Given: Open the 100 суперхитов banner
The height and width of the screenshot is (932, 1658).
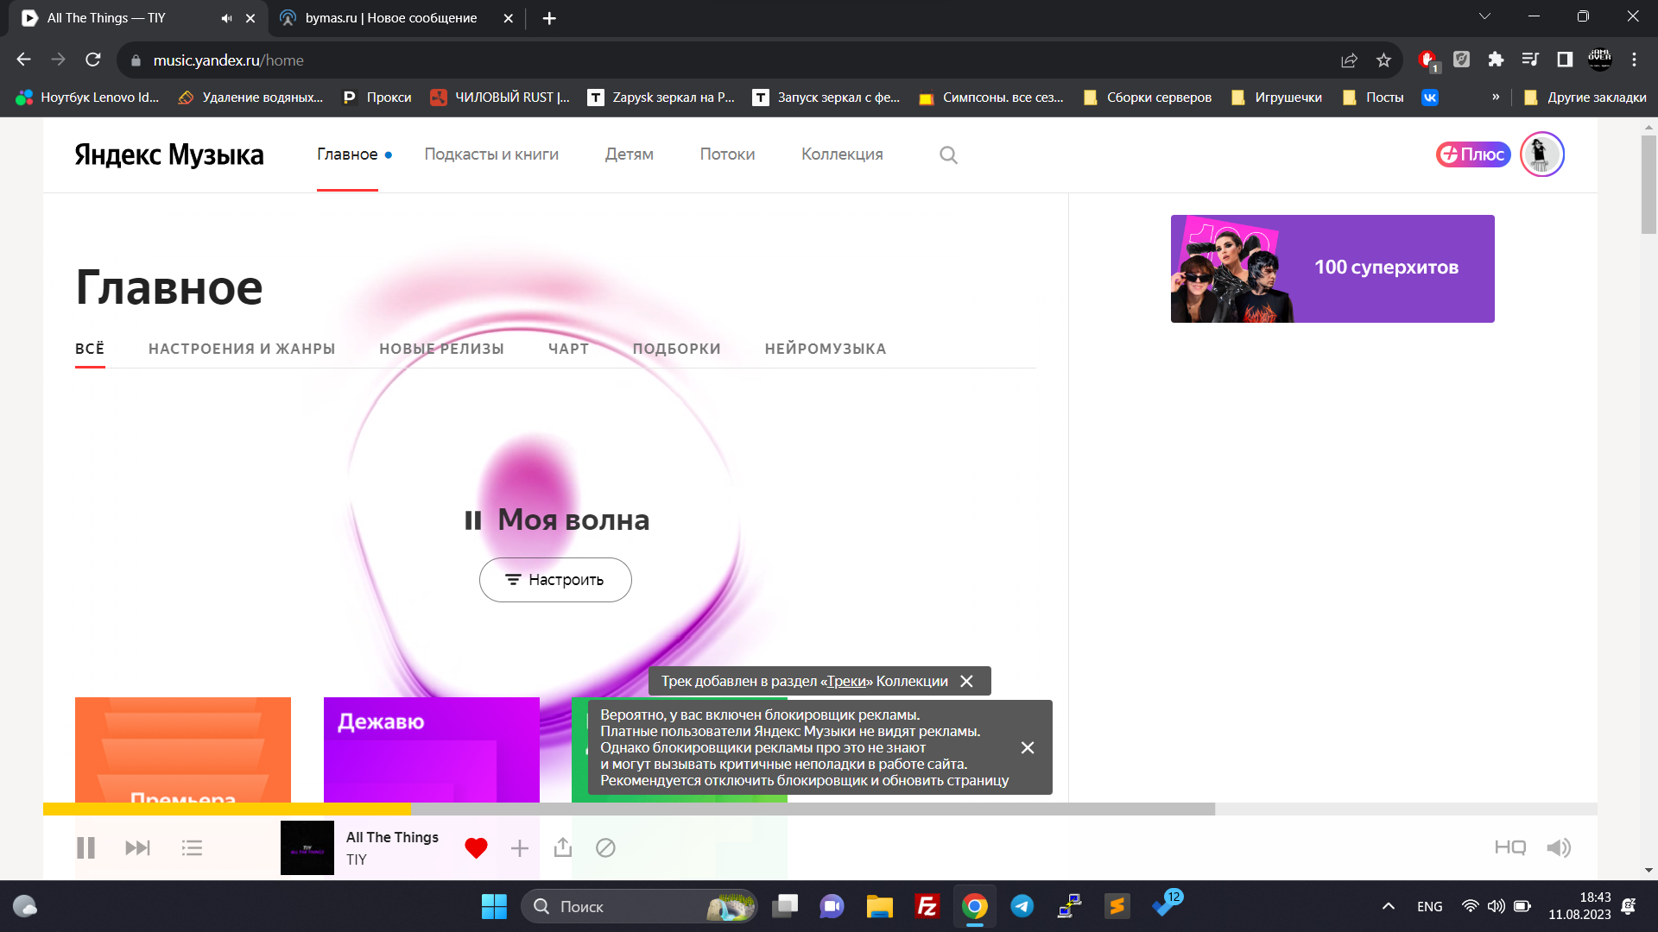Looking at the screenshot, I should [1332, 268].
